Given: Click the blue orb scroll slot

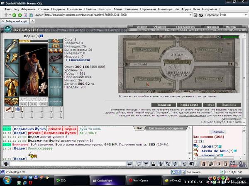Looking at the screenshot, I should (x=19, y=110).
